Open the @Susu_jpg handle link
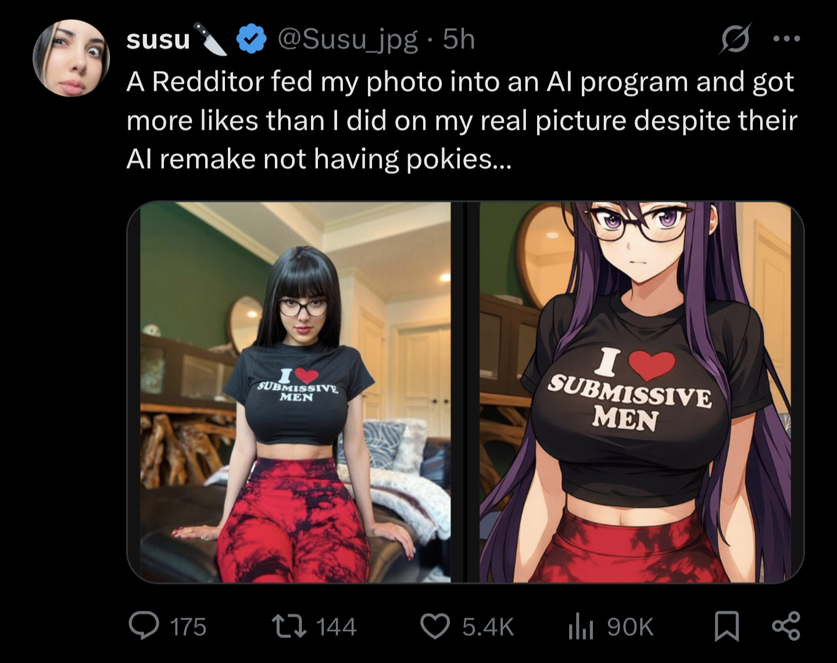Screen dimensions: 837x663 [x=348, y=40]
